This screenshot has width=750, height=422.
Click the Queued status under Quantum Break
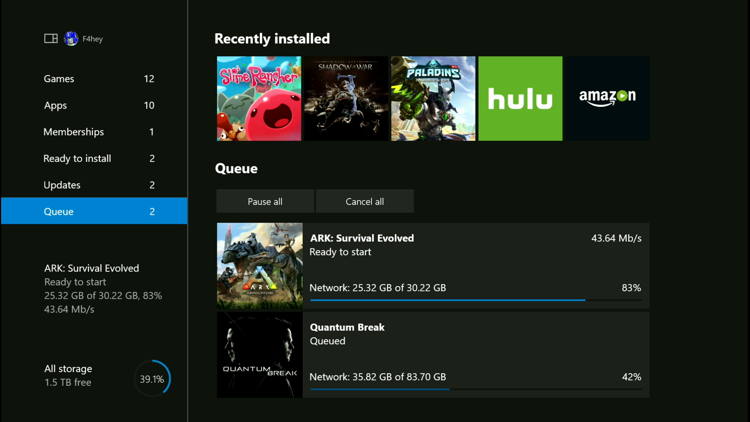point(327,341)
